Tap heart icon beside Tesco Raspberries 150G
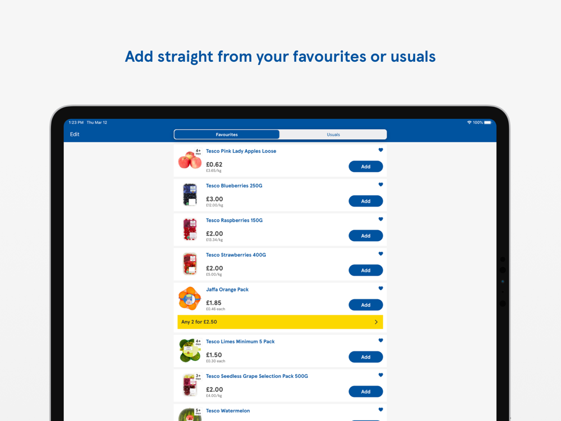This screenshot has width=561, height=421. coord(381,219)
